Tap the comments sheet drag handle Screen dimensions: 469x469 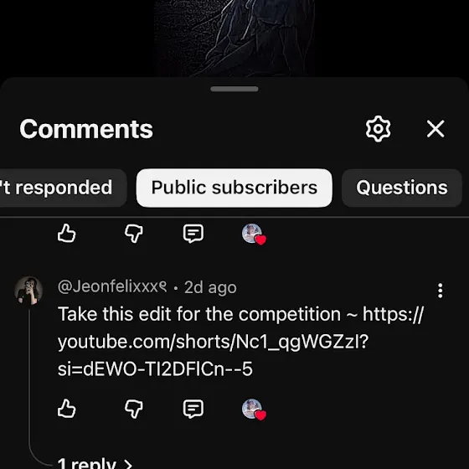tap(234, 89)
